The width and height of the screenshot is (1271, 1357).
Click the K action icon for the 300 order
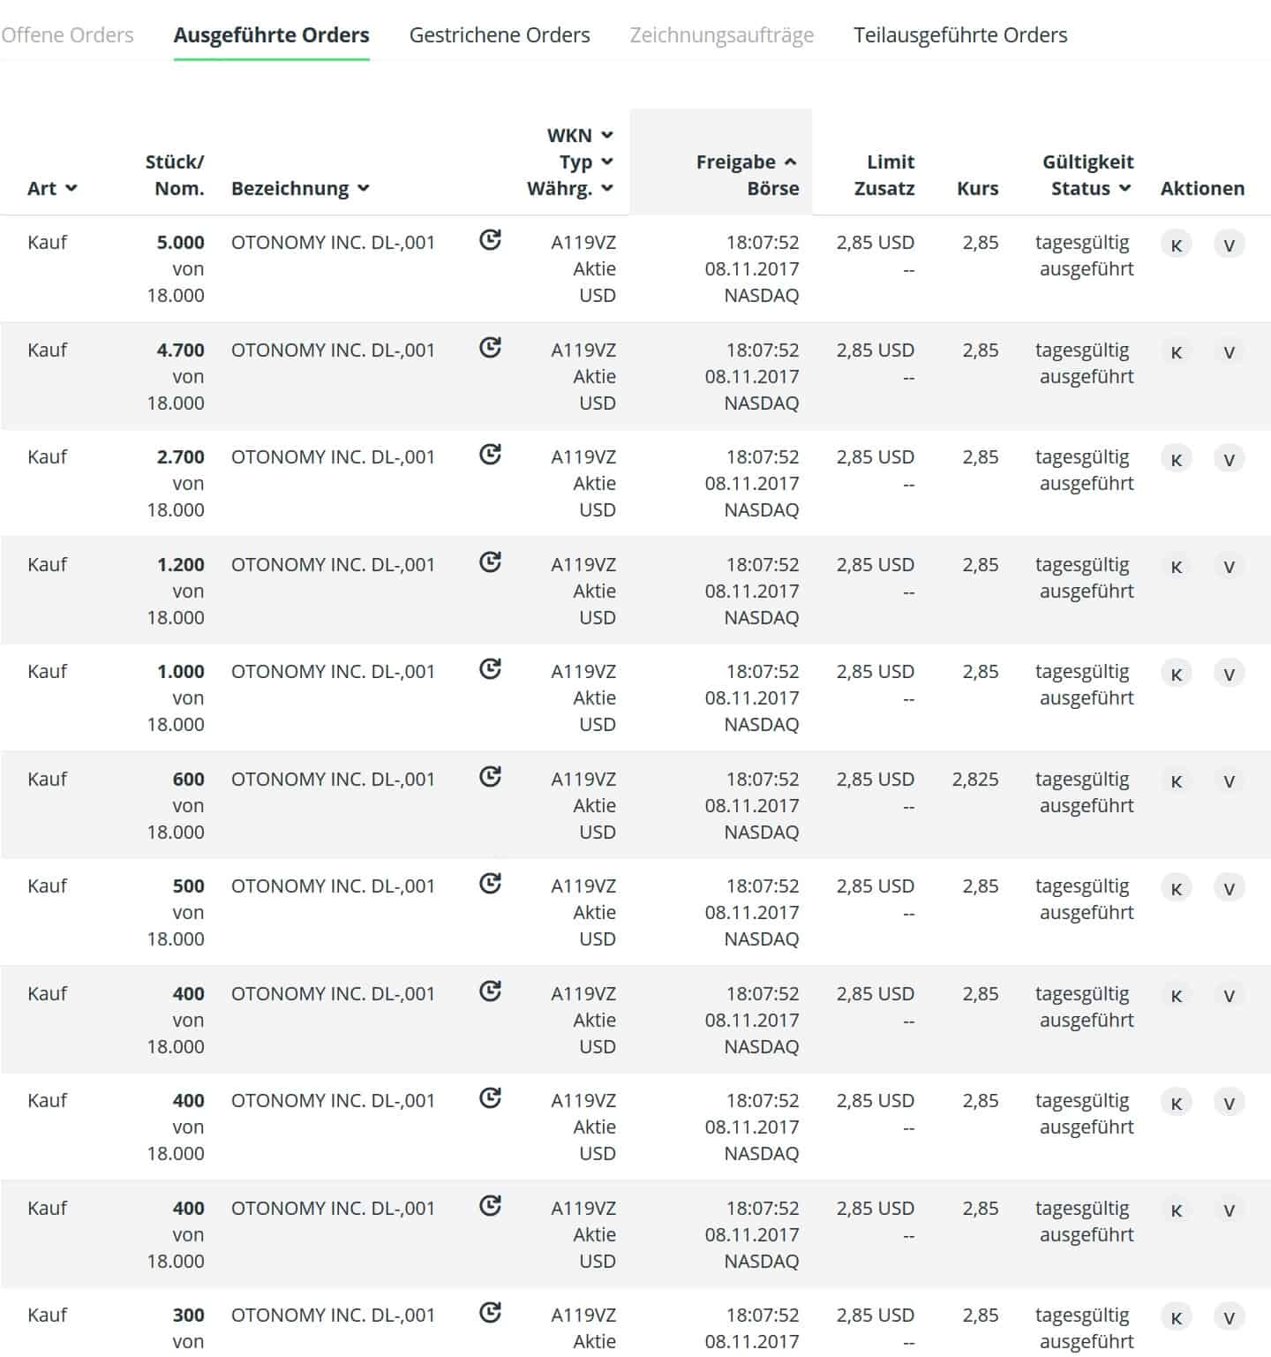coord(1176,1317)
